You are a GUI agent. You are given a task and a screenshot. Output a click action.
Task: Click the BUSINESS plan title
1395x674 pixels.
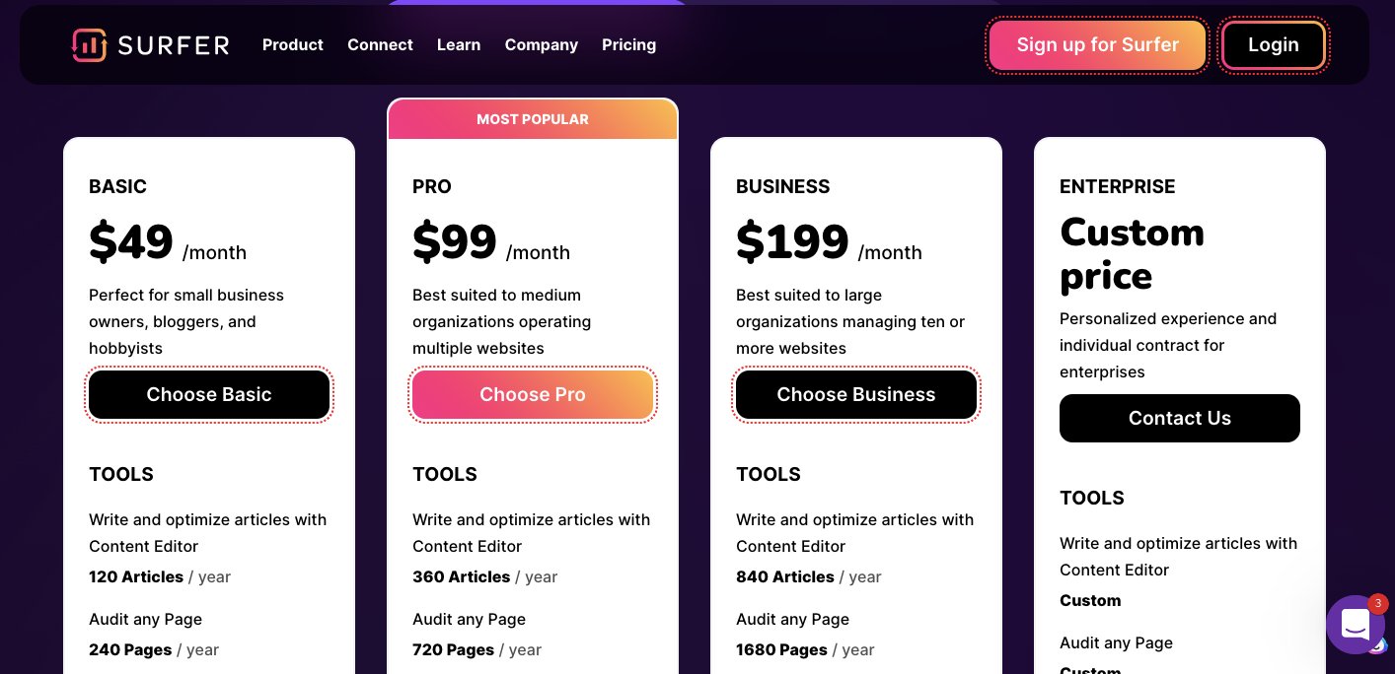click(783, 186)
